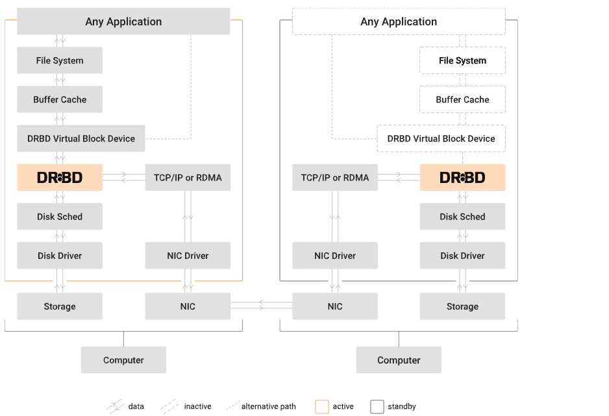Click the arrows between DRBD and TCP/IP in the active node
The image size is (609, 416).
[123, 177]
